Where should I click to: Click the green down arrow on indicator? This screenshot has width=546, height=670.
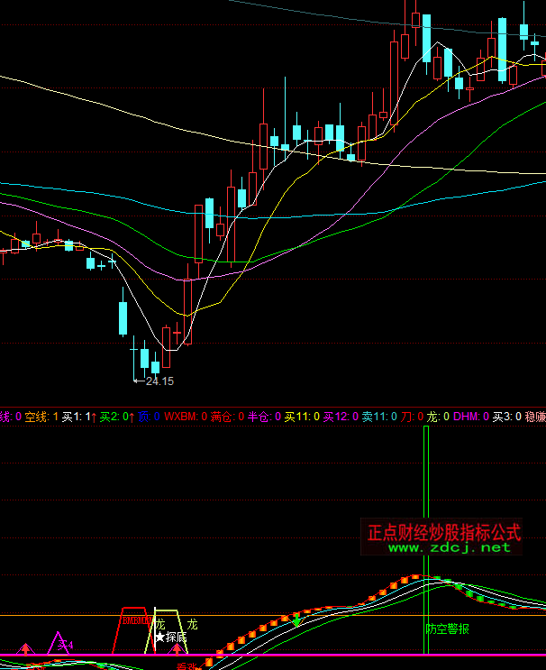[x=296, y=620]
